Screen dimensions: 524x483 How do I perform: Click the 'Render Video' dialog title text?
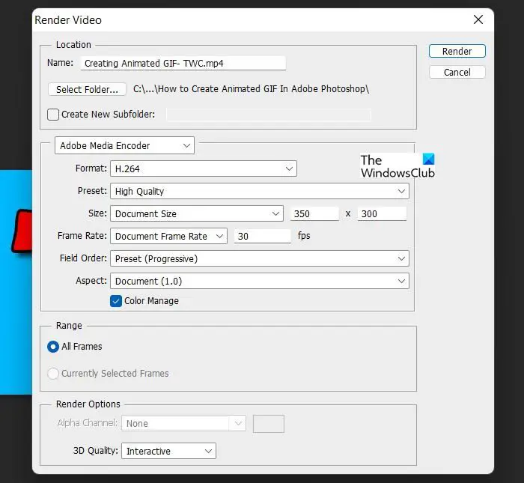68,20
